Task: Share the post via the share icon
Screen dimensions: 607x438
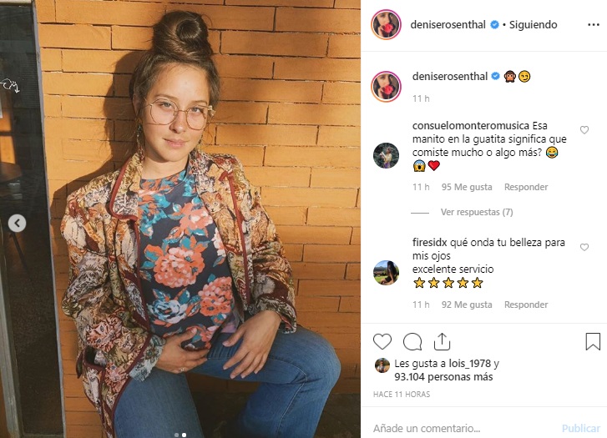Action: click(442, 342)
